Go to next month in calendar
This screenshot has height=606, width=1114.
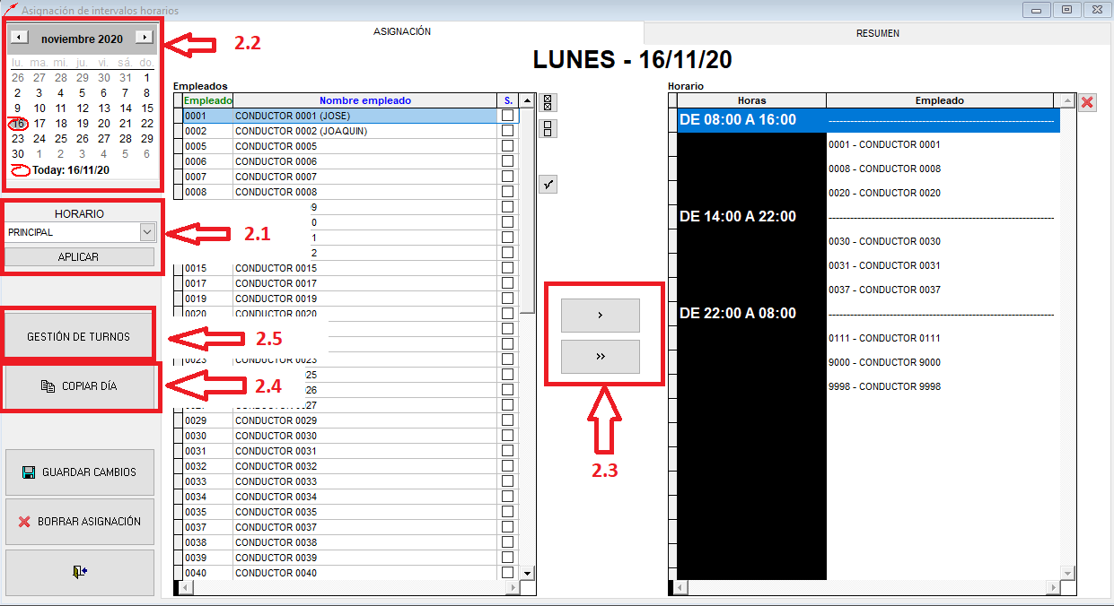(143, 39)
